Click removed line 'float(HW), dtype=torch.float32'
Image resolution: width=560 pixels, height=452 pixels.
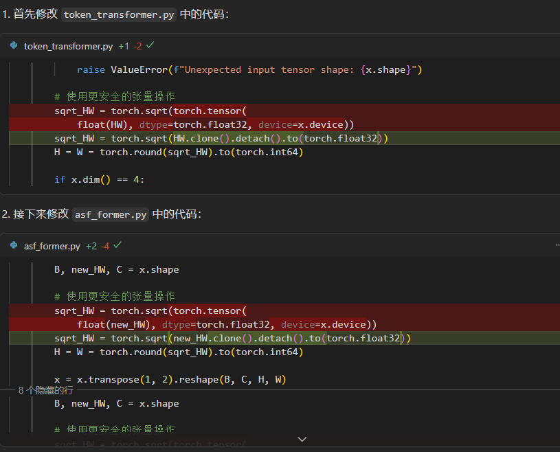(x=284, y=124)
